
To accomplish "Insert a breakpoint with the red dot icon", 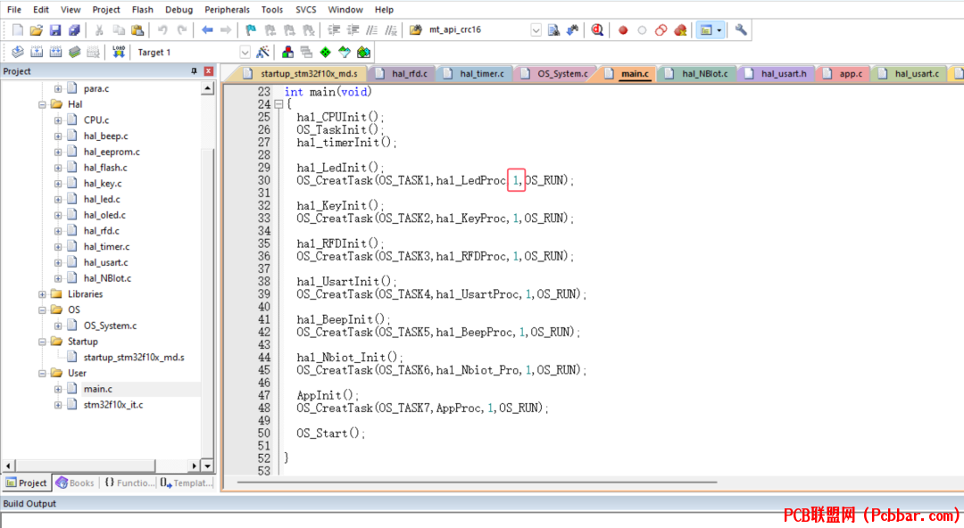I will point(623,30).
